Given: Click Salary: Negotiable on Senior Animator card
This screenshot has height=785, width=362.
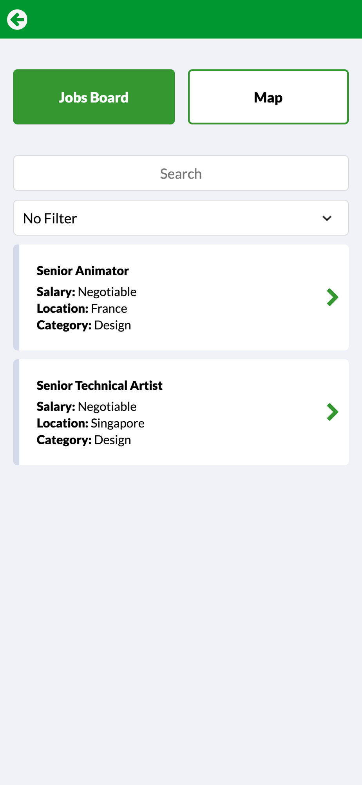Looking at the screenshot, I should pyautogui.click(x=87, y=292).
